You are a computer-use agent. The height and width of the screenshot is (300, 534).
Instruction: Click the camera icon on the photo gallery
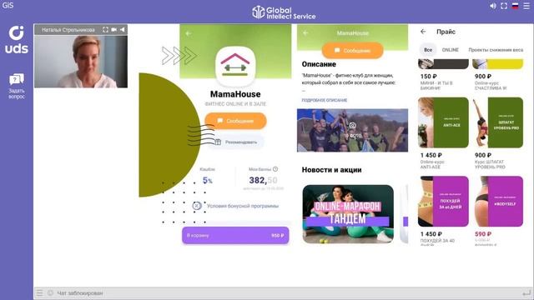[352, 126]
